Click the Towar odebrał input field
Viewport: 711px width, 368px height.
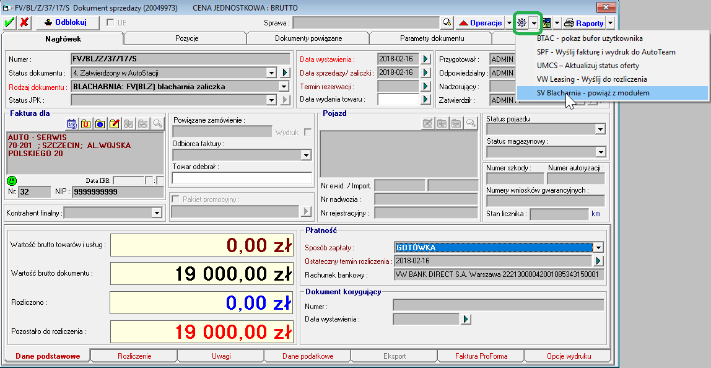pos(242,178)
